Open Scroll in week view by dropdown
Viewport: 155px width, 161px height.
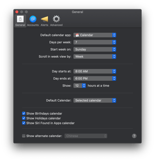point(95,57)
